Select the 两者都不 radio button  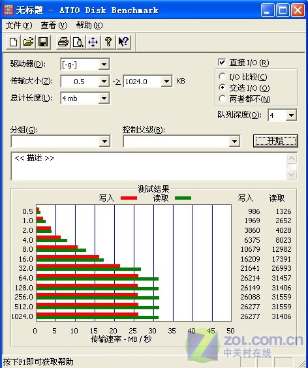222,99
